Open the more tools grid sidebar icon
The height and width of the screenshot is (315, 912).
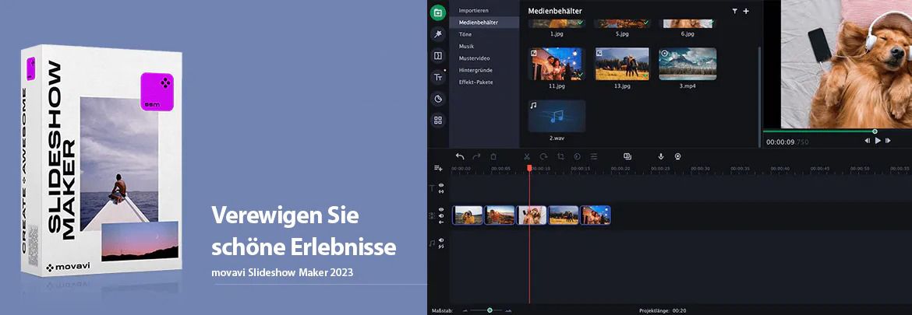tap(438, 120)
